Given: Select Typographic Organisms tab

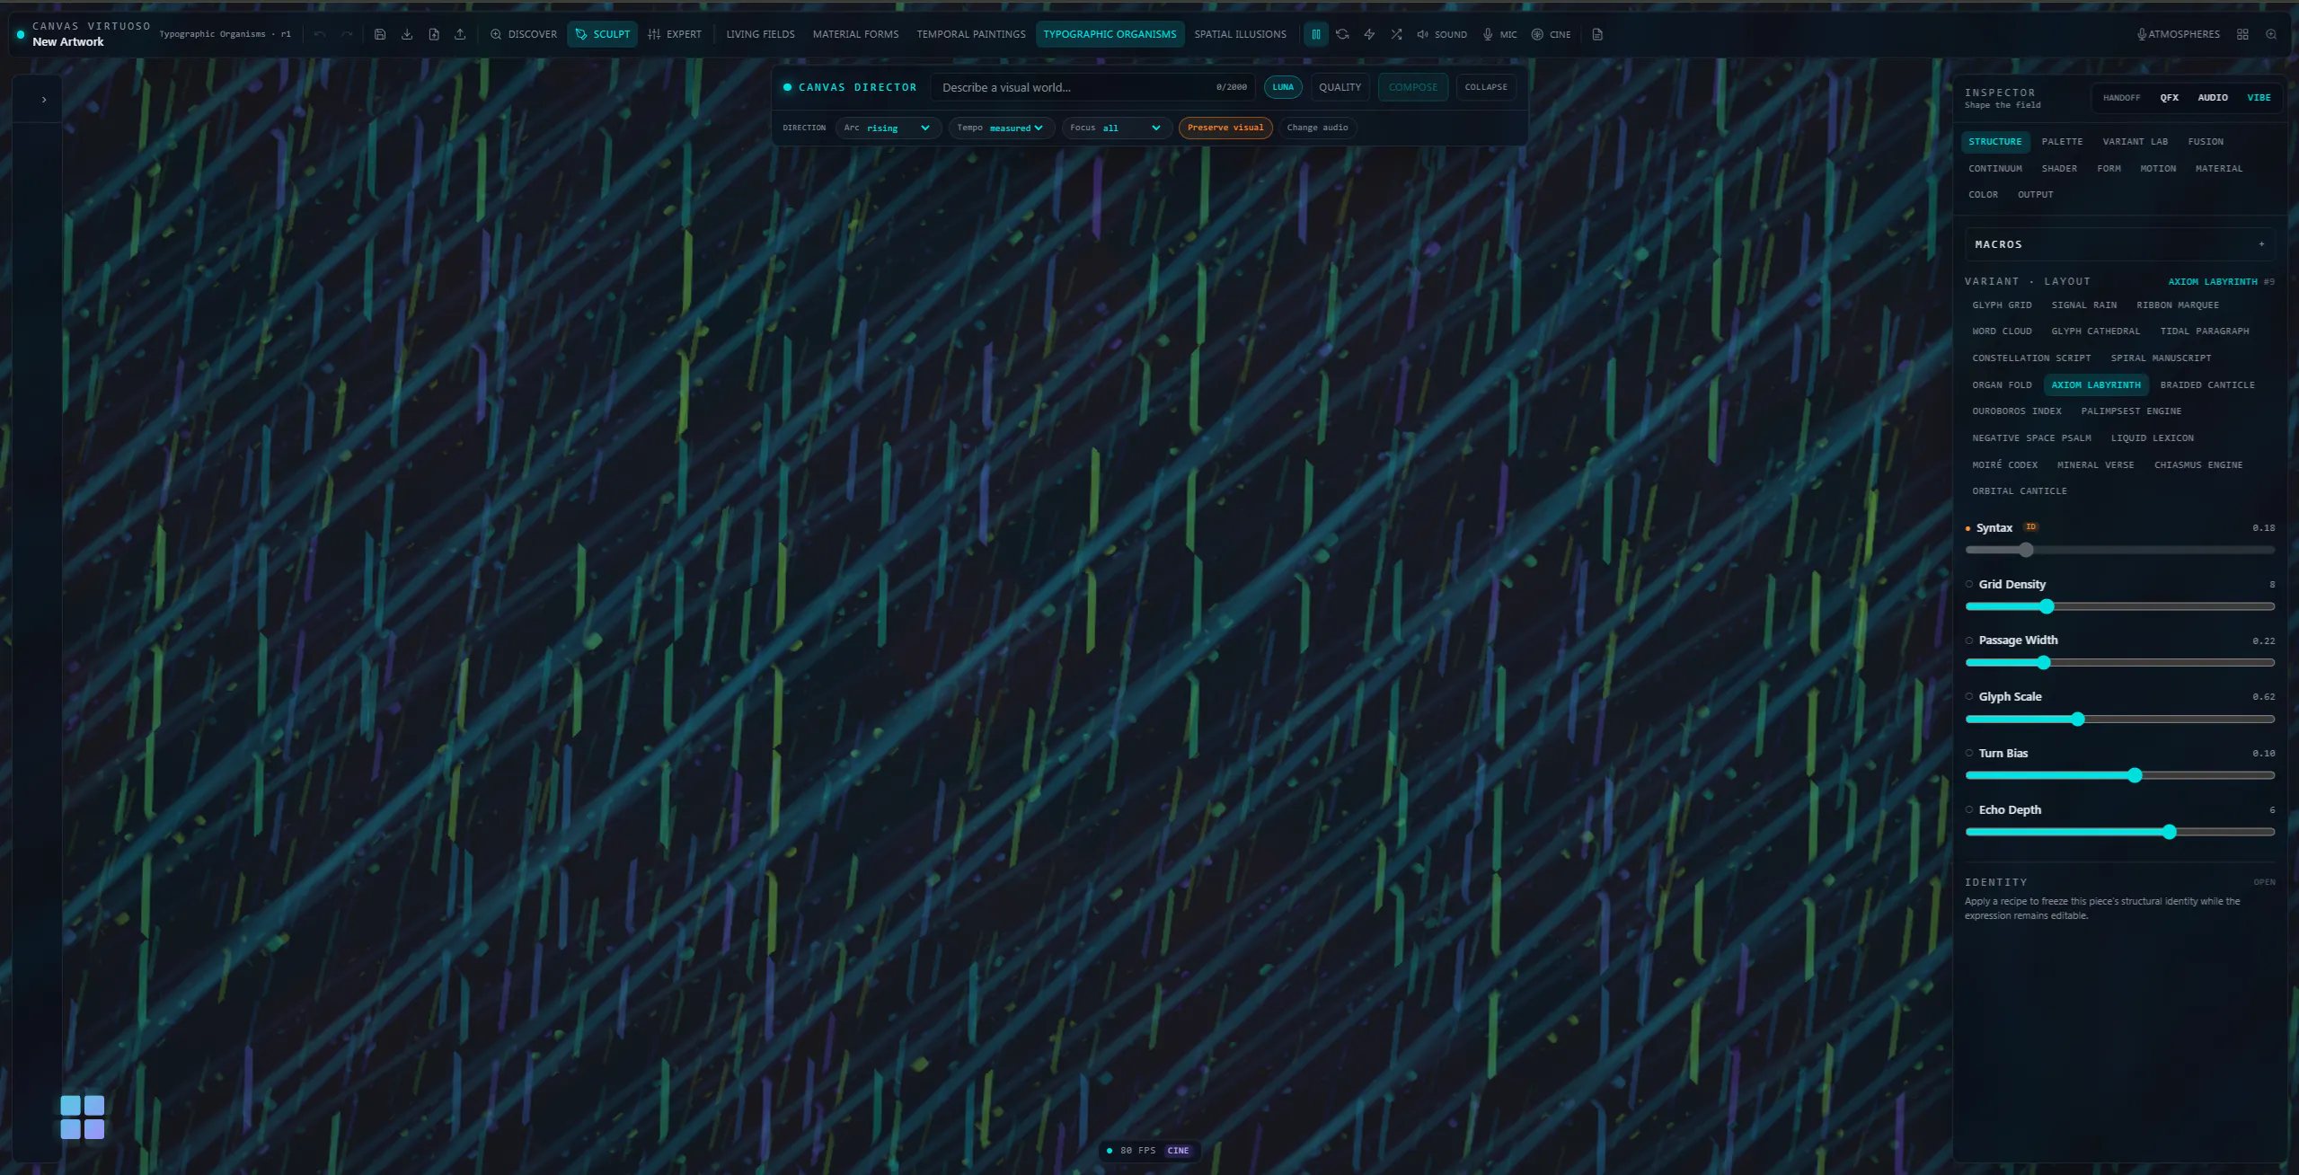Looking at the screenshot, I should pyautogui.click(x=1110, y=34).
